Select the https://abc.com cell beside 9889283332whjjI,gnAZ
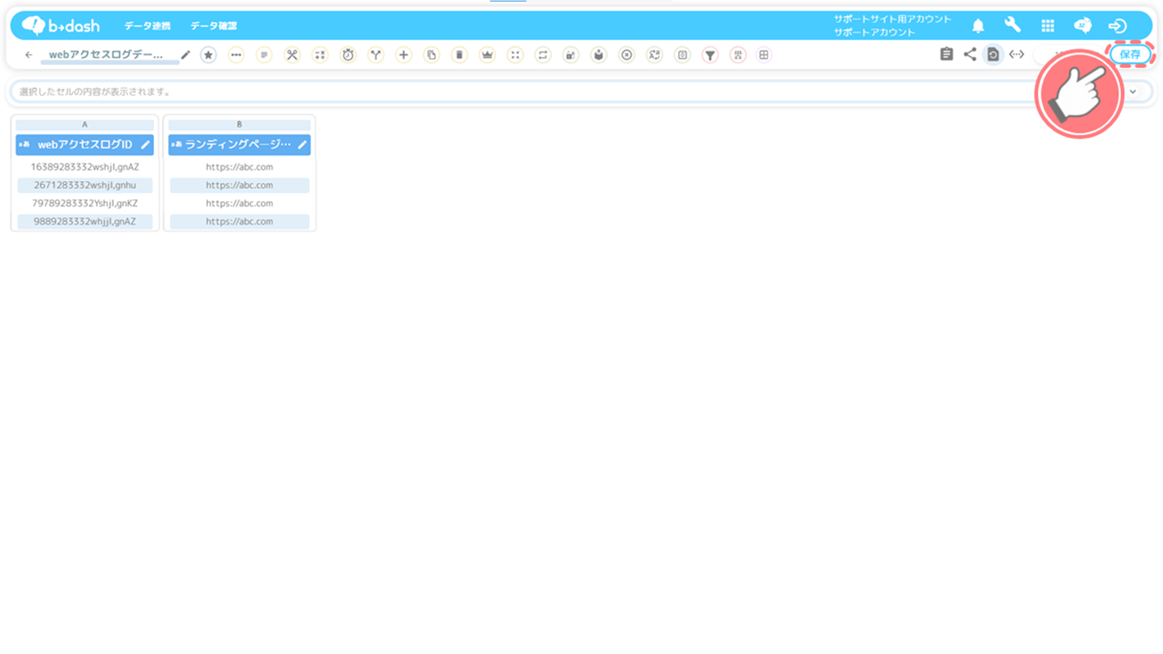This screenshot has height=654, width=1163. click(239, 221)
